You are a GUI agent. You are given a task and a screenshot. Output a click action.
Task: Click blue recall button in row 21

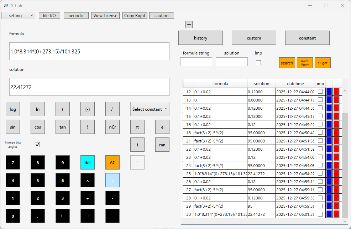pyautogui.click(x=329, y=141)
